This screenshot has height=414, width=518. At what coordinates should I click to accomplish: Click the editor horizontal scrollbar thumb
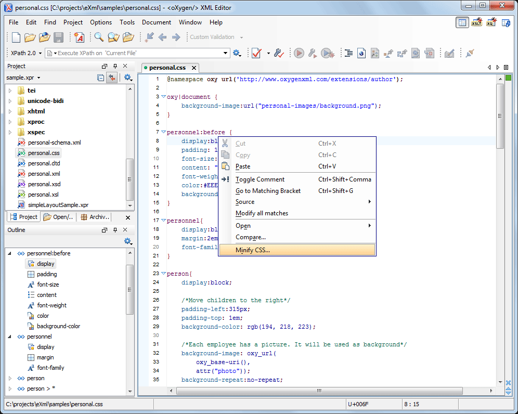click(x=319, y=391)
